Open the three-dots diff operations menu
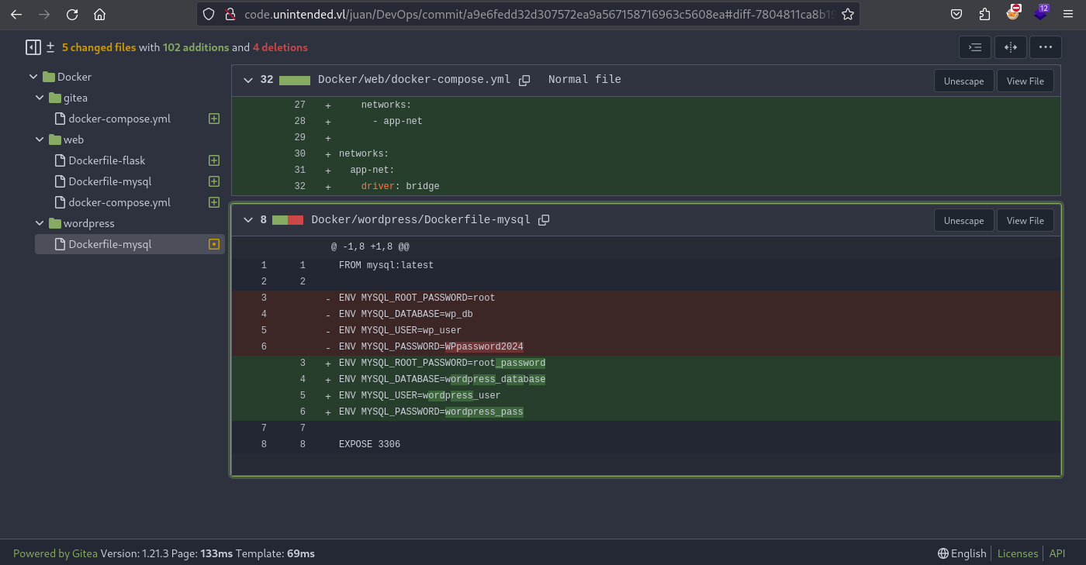 1045,47
